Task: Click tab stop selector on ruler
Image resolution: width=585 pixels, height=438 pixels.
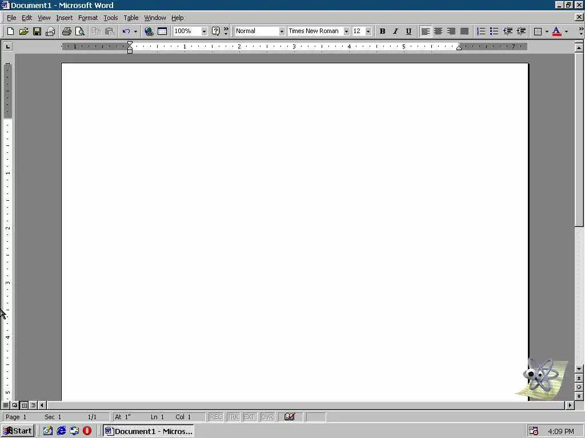Action: tap(7, 46)
